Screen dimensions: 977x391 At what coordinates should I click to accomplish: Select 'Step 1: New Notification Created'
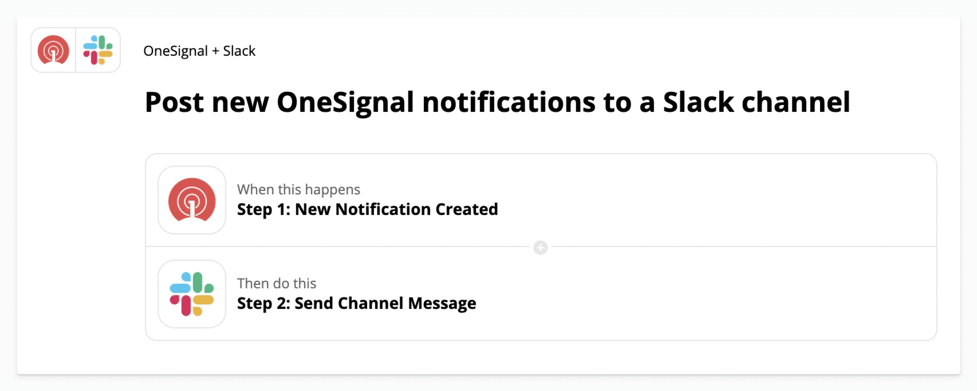coord(367,209)
